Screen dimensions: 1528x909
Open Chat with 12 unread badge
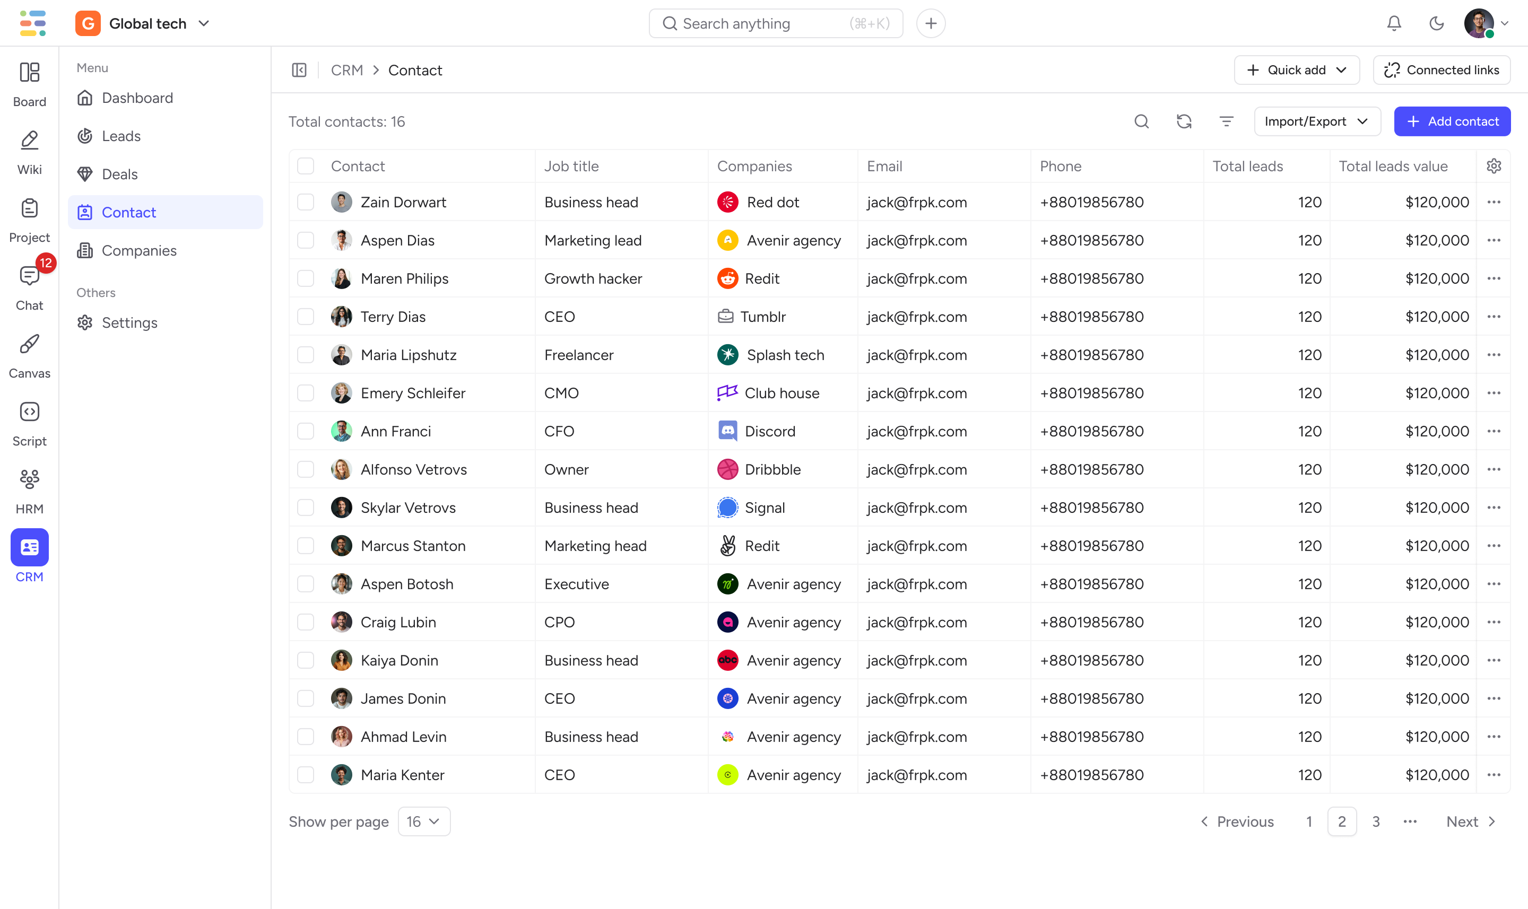(x=29, y=288)
